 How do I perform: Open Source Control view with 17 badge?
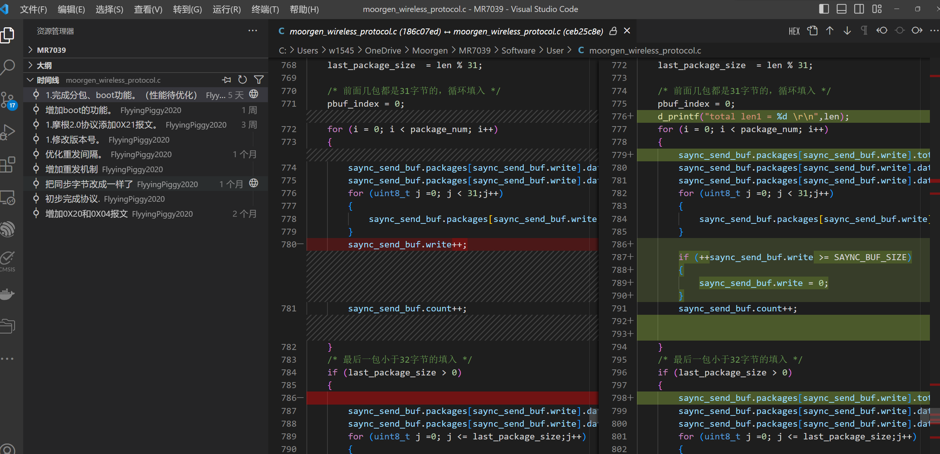click(x=7, y=100)
